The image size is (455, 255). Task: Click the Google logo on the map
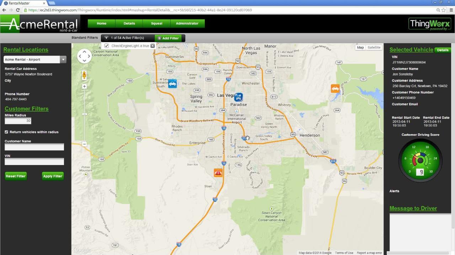click(82, 250)
